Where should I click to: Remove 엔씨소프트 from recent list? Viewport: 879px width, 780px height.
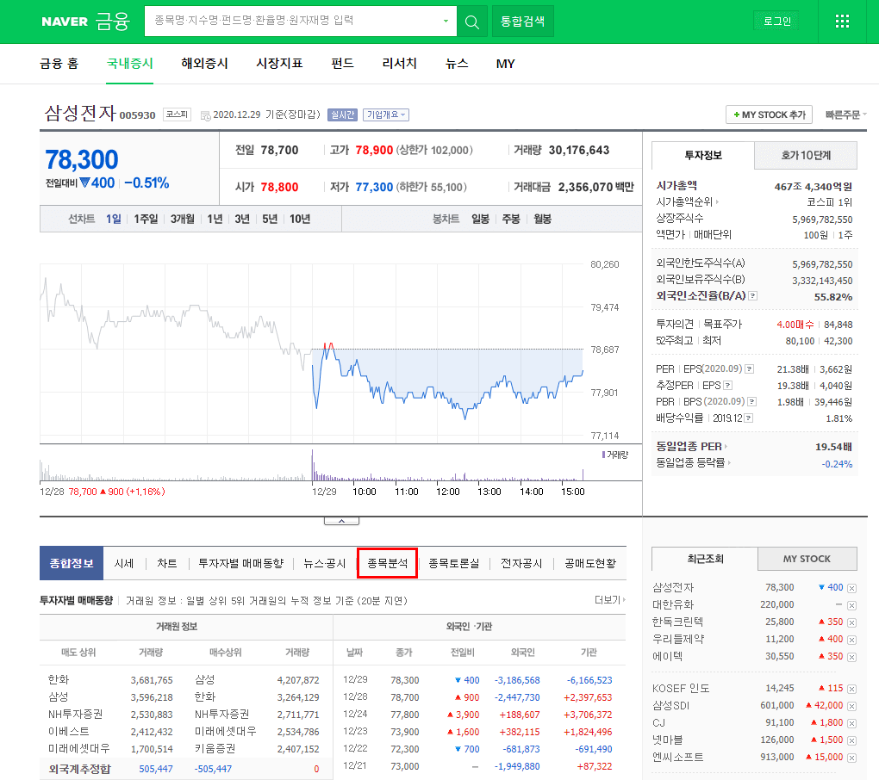(851, 758)
